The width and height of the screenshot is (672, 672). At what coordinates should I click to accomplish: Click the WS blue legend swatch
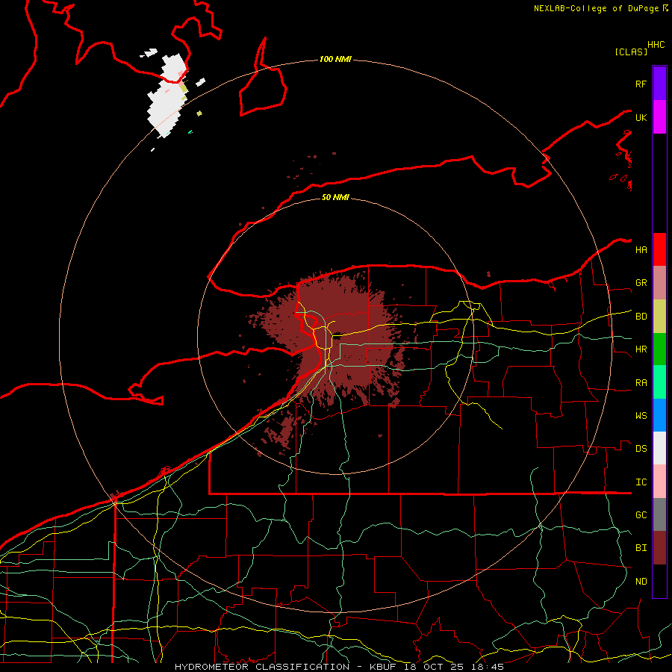[659, 415]
